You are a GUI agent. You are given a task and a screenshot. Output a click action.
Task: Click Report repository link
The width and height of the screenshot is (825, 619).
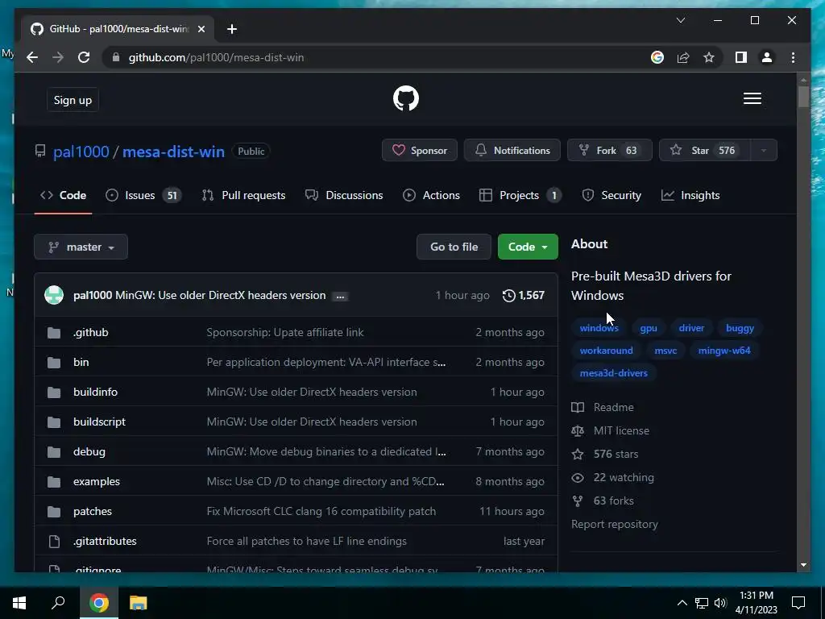[615, 524]
